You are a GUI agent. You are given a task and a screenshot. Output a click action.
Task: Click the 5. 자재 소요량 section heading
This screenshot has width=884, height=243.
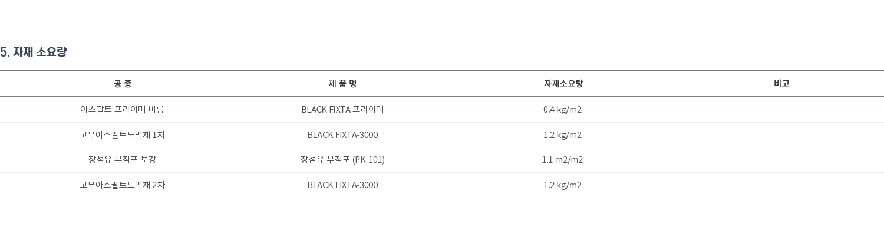34,52
